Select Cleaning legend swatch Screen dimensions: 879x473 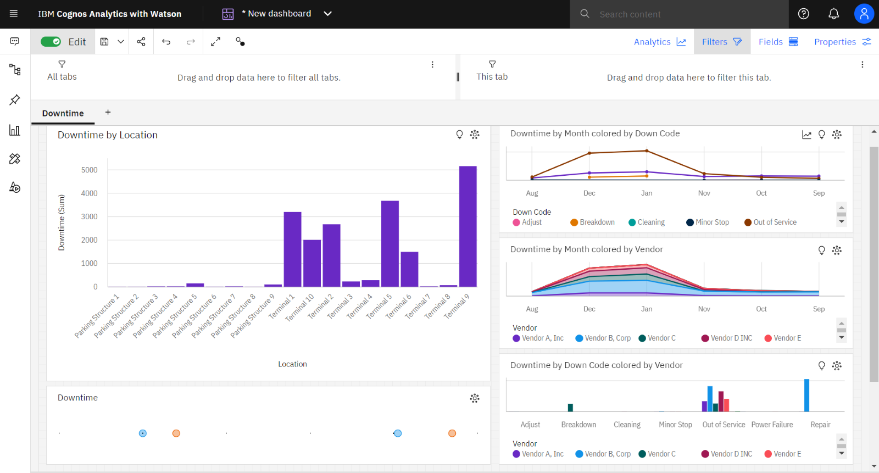tap(632, 222)
